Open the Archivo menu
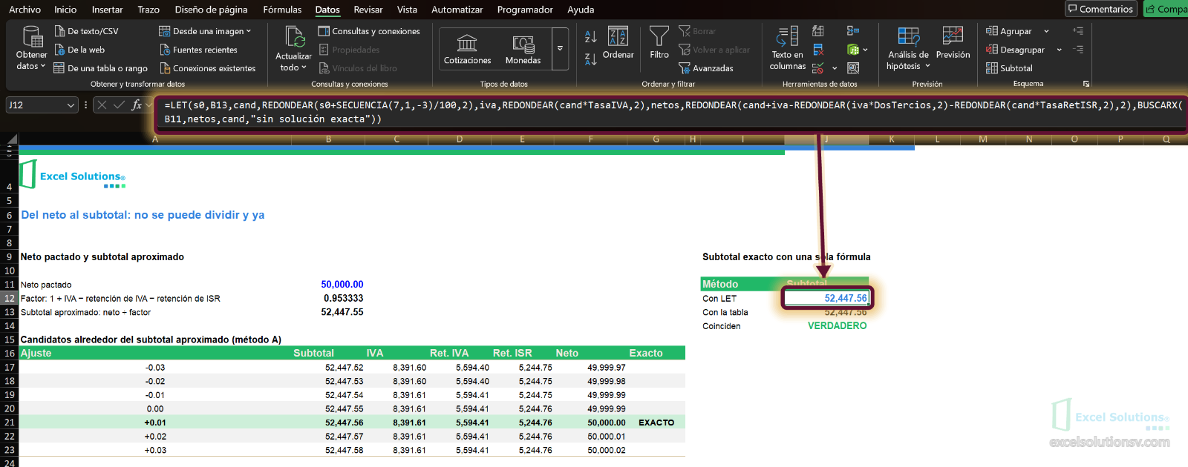The image size is (1188, 467). (x=25, y=10)
